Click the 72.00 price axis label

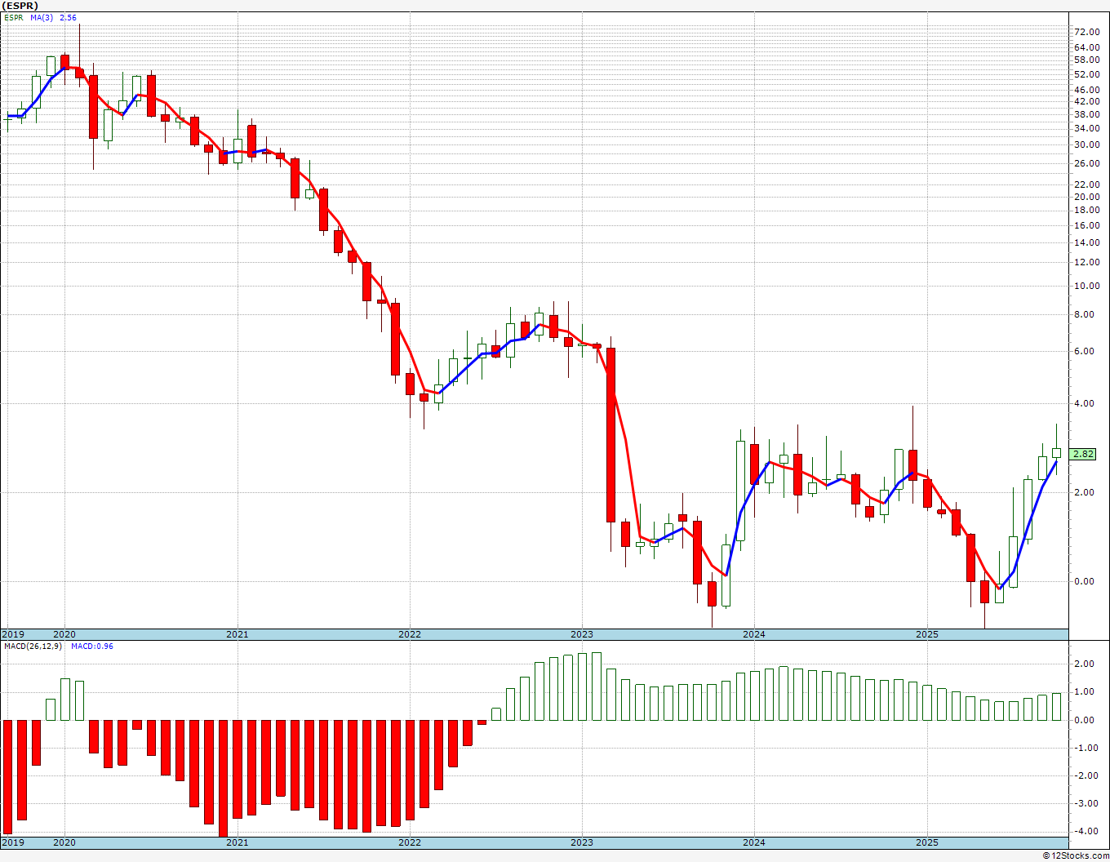[x=1086, y=32]
